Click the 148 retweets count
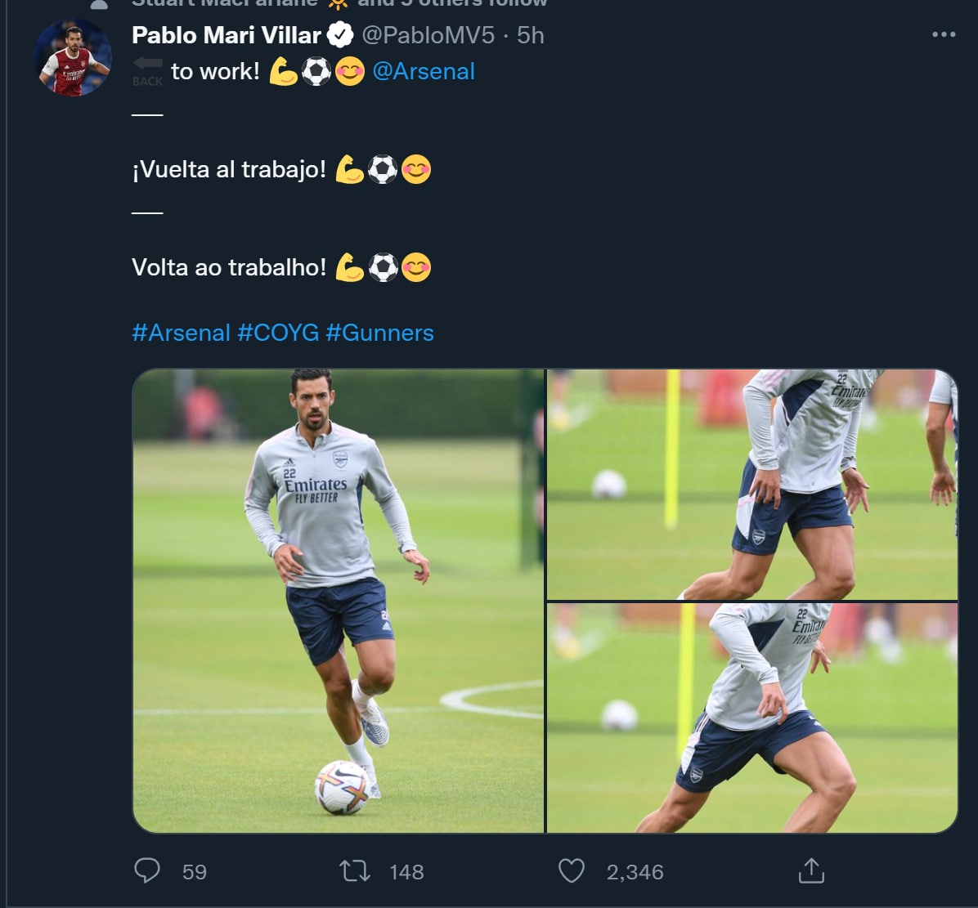 [x=406, y=872]
